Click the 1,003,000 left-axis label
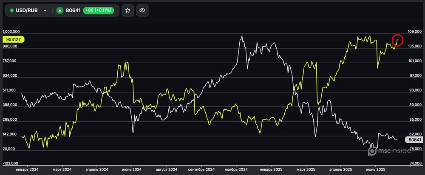Image resolution: width=425 pixels, height=175 pixels. click(x=12, y=32)
